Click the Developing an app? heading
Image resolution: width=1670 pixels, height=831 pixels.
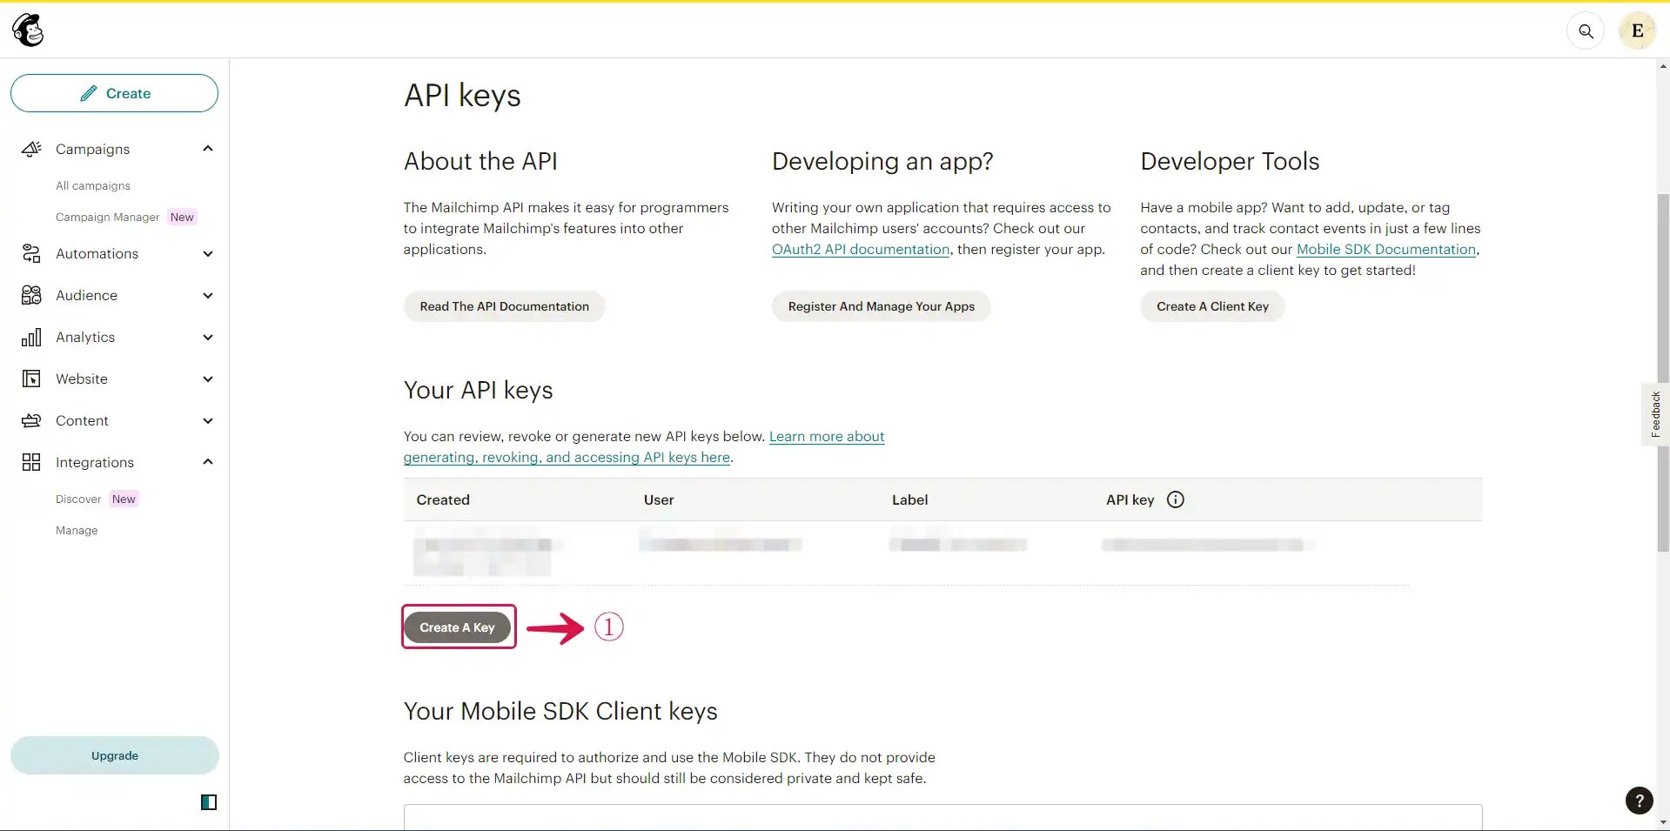pos(882,161)
